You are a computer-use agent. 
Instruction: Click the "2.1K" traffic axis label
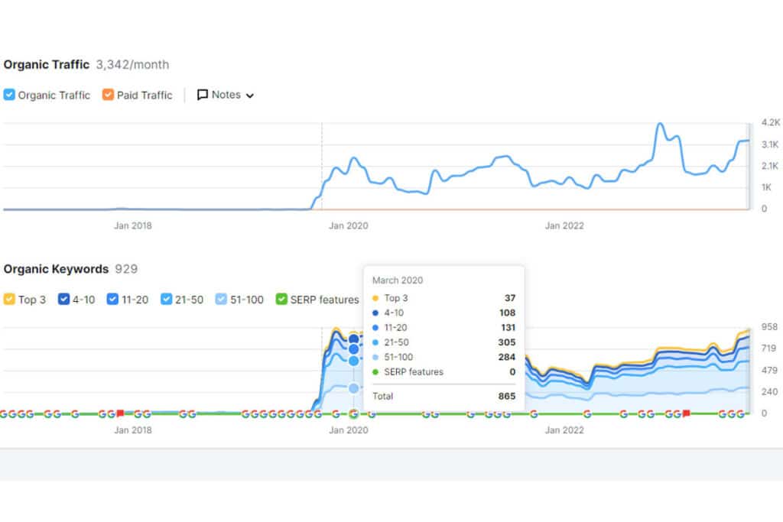[770, 166]
